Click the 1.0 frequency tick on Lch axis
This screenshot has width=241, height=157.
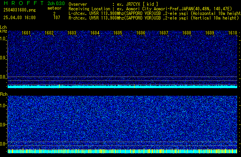(x=3, y=39)
